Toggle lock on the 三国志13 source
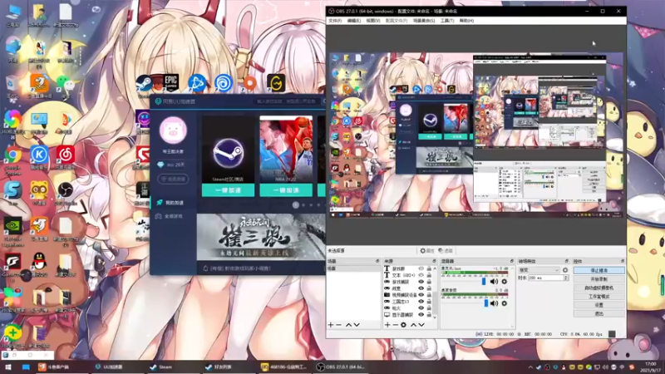 tap(429, 302)
